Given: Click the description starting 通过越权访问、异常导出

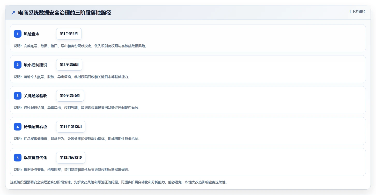Looking at the screenshot, I should [77, 108].
